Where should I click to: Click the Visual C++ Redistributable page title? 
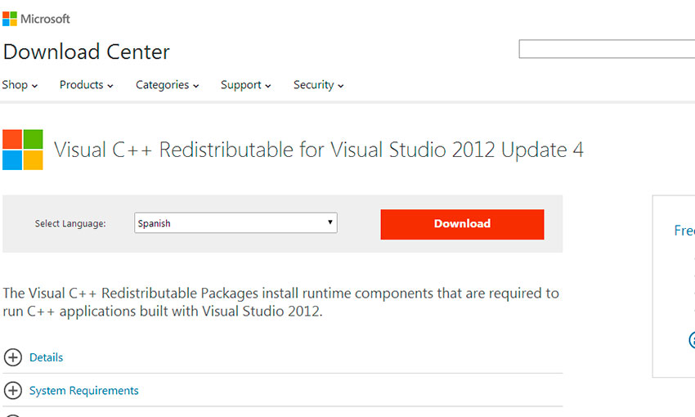click(x=318, y=150)
